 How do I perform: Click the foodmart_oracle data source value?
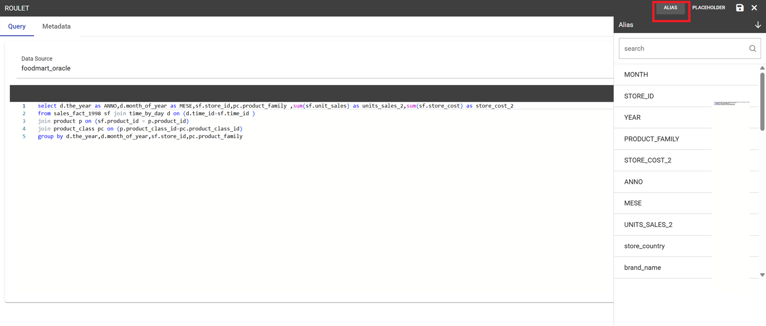tap(46, 68)
